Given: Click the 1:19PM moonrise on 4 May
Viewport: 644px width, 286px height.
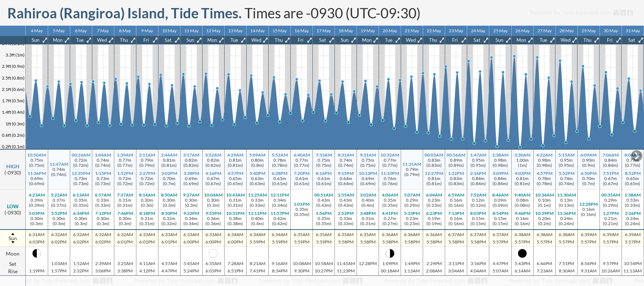Looking at the screenshot, I should [x=37, y=271].
